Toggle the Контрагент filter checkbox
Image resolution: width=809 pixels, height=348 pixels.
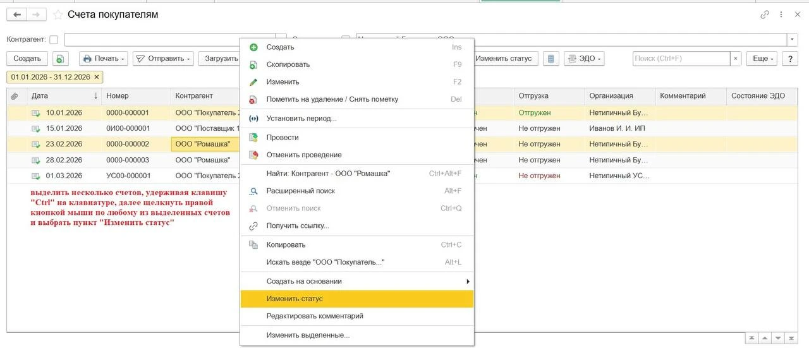pos(54,40)
